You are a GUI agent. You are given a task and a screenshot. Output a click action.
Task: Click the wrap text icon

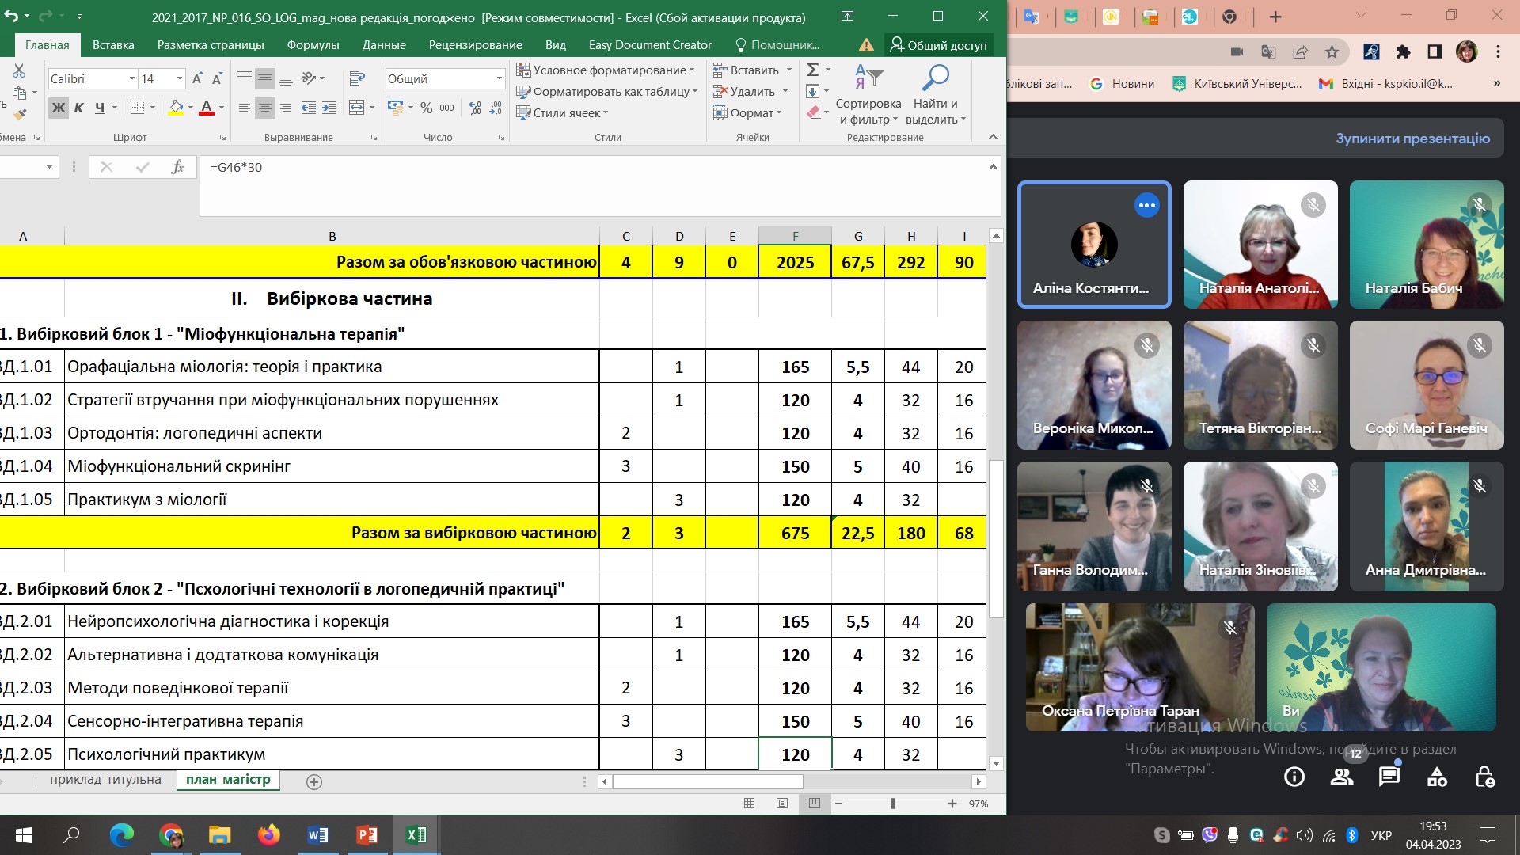coord(357,78)
